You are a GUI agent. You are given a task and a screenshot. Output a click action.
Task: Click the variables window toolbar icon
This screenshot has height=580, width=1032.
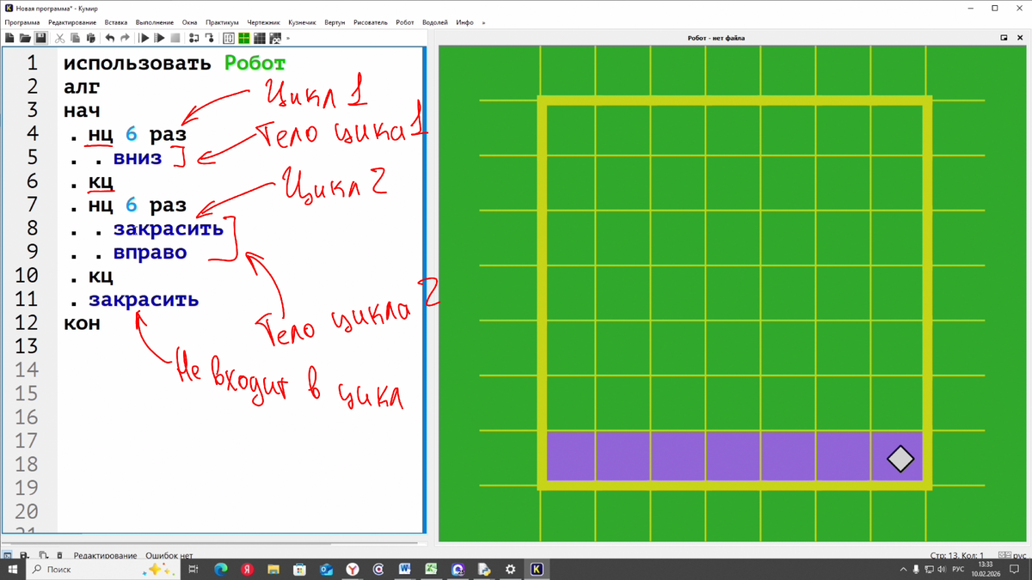tap(229, 38)
